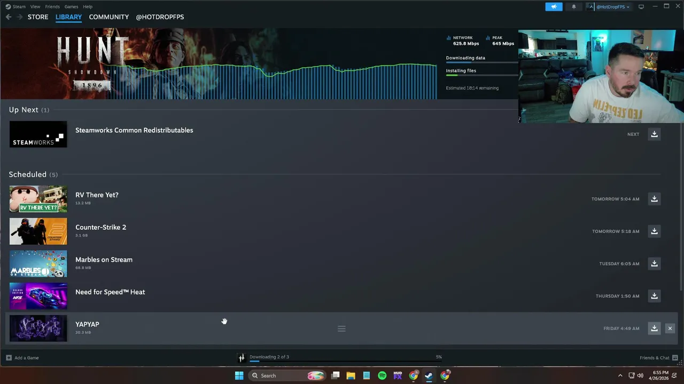The image size is (684, 384).
Task: Click the bottom download progress bar
Action: click(x=346, y=361)
